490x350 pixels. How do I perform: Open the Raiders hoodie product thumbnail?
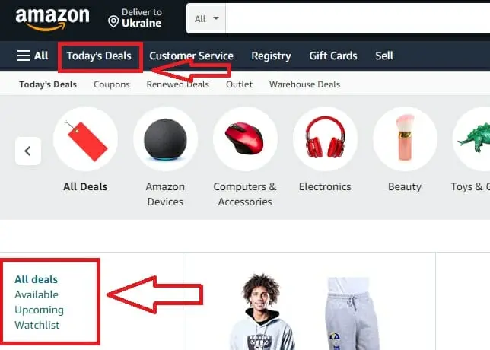click(262, 311)
